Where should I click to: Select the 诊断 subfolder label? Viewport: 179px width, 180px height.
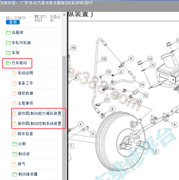click(x=22, y=144)
